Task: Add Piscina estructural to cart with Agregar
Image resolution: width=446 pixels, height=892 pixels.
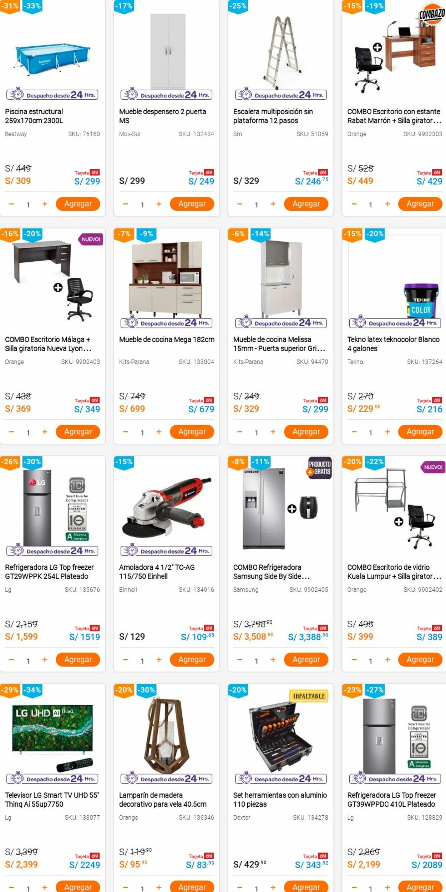Action: point(78,204)
